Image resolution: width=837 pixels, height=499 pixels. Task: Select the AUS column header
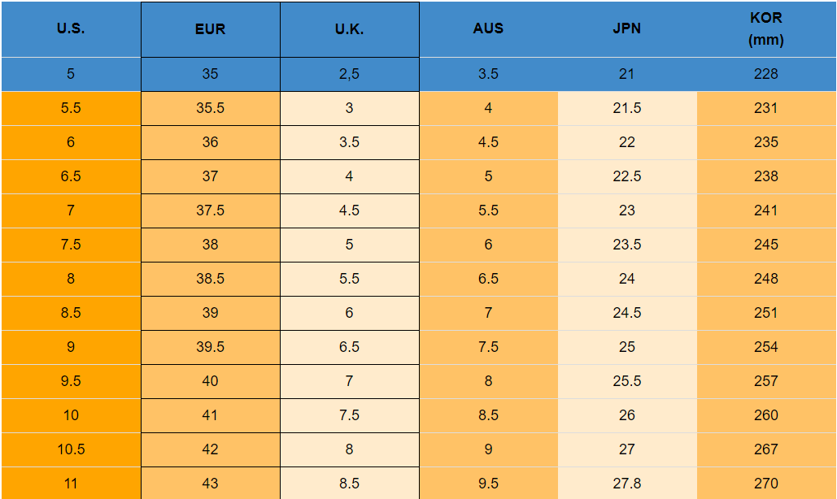click(488, 29)
